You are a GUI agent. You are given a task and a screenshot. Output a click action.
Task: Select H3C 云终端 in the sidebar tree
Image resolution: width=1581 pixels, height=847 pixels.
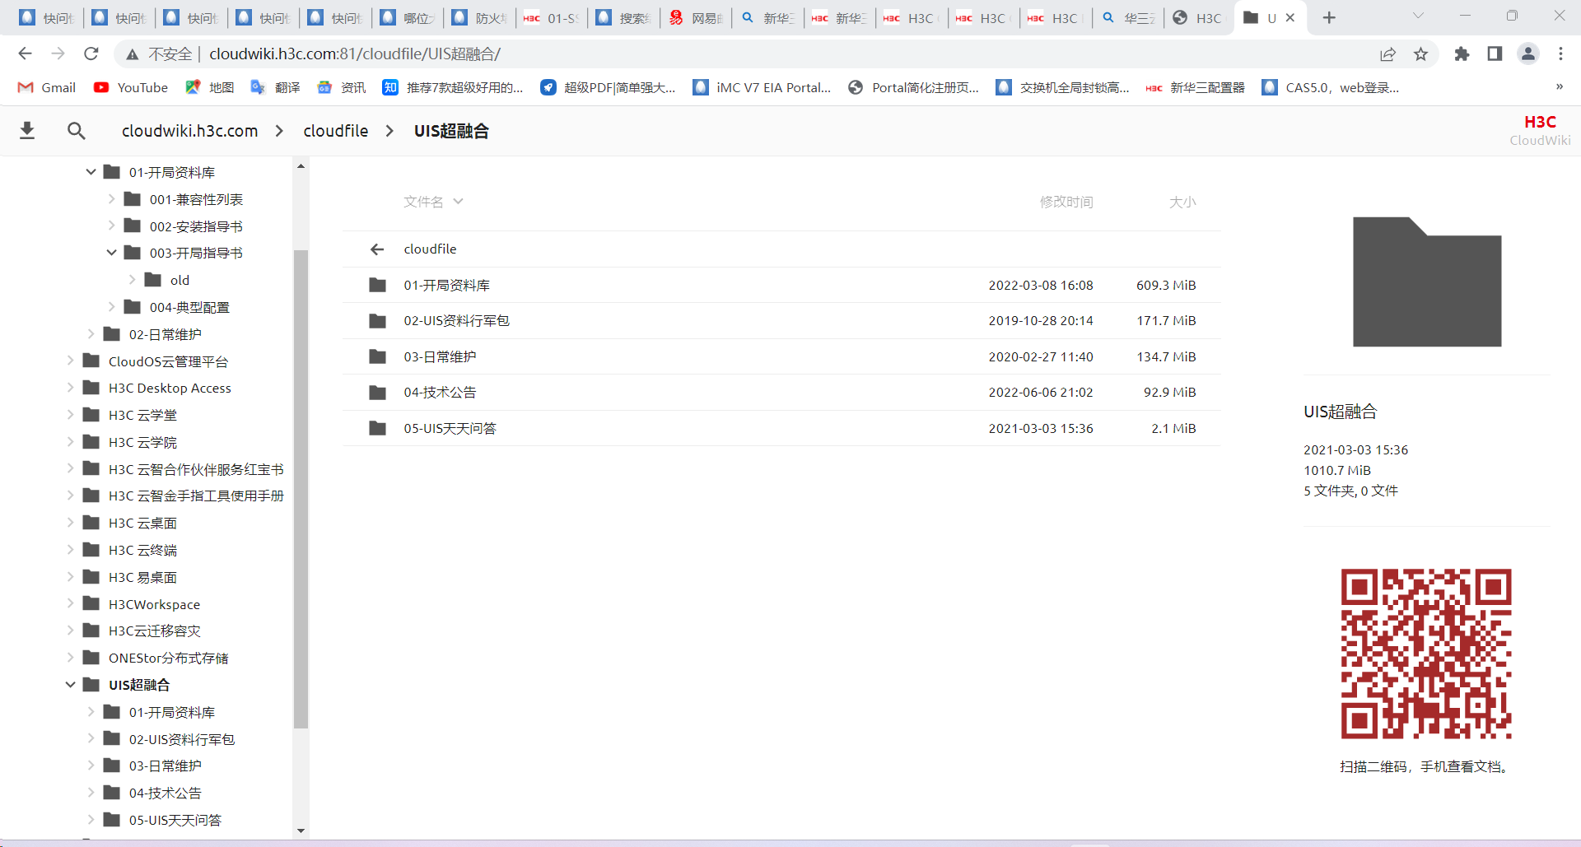(x=142, y=550)
